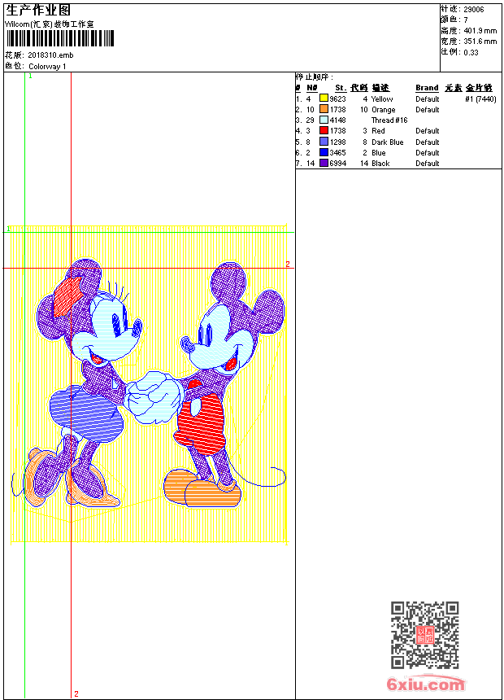Image resolution: width=504 pixels, height=700 pixels.
Task: Click the QR code image
Action: pos(424,635)
